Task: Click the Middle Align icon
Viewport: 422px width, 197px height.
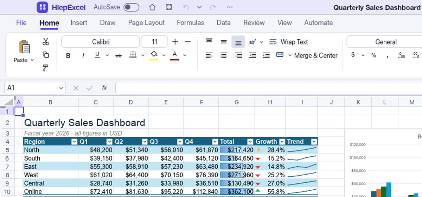Action: (224, 42)
